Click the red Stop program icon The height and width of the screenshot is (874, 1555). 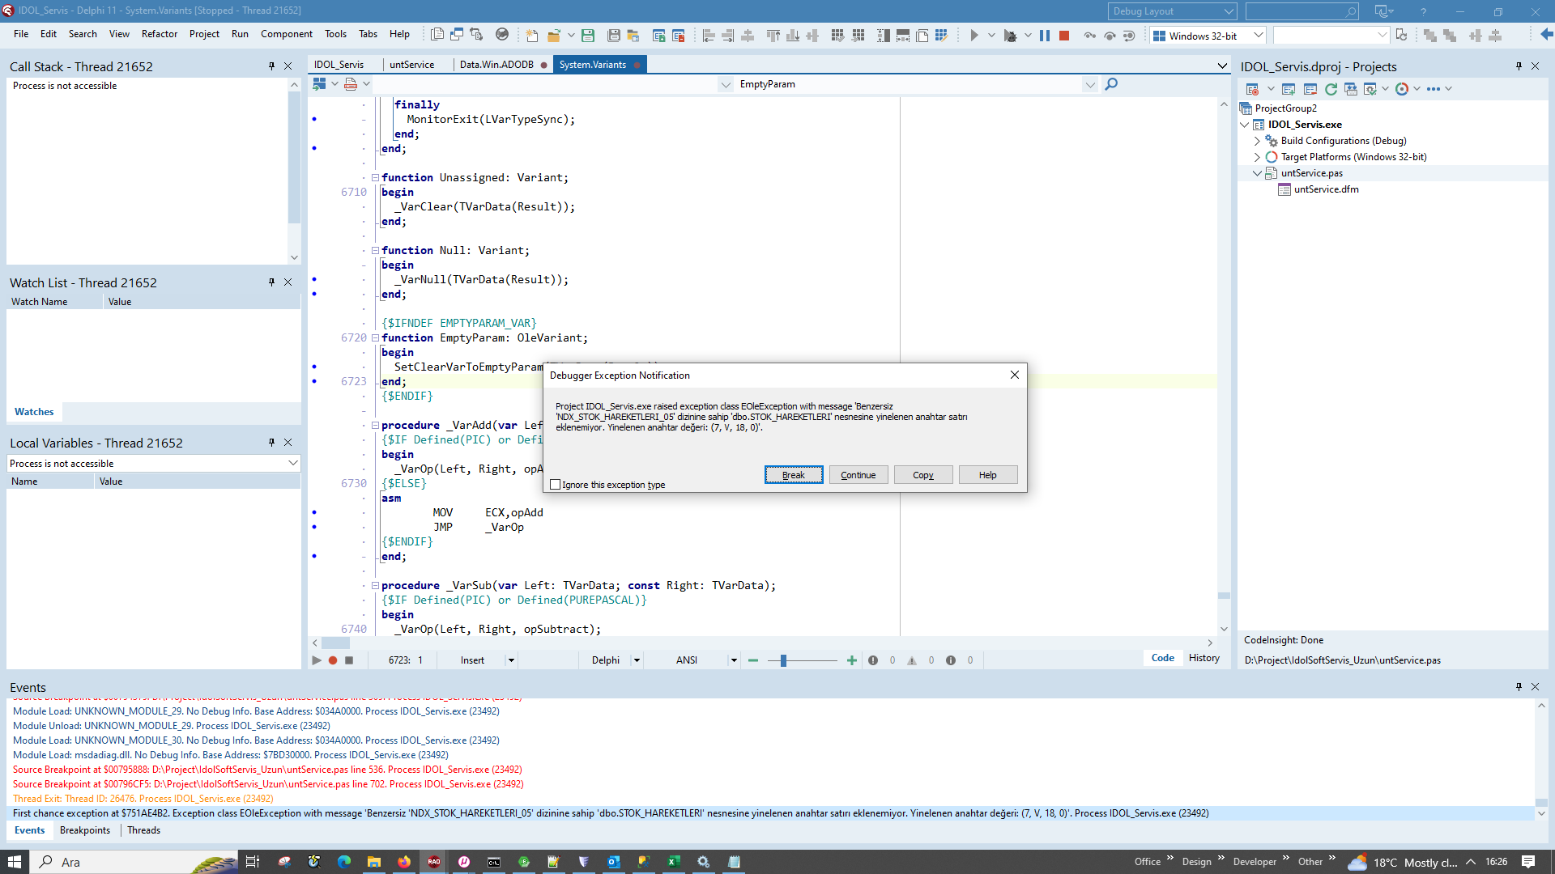click(1065, 36)
